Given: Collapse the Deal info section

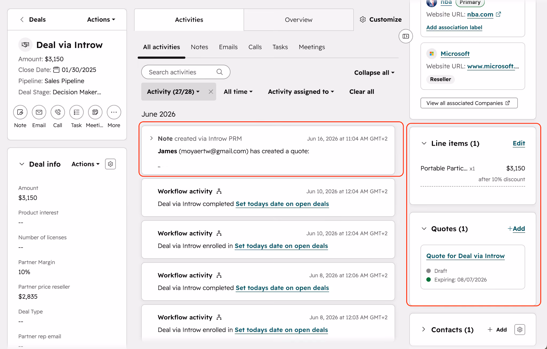Looking at the screenshot, I should coord(22,164).
